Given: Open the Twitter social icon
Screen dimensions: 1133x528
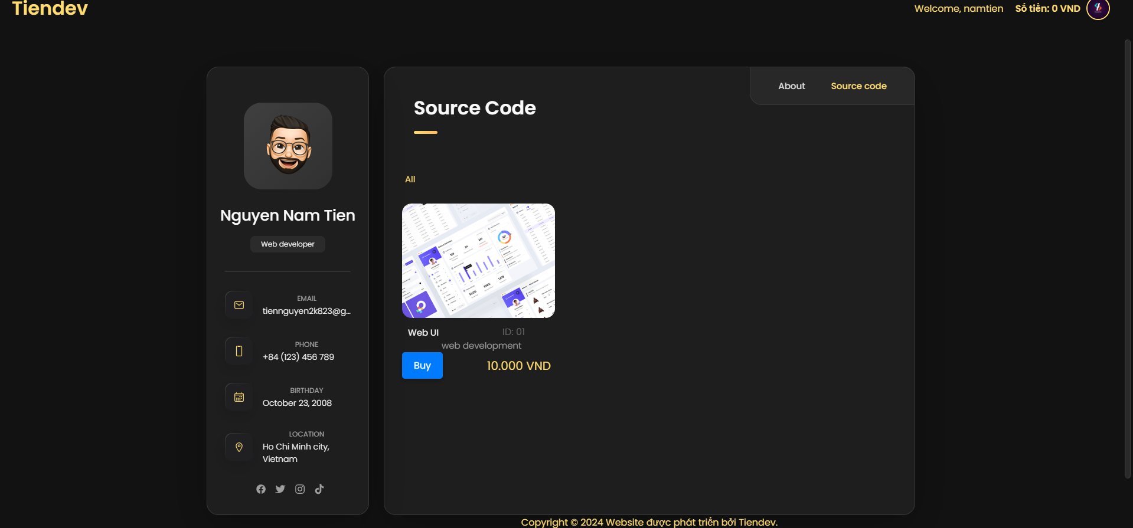Looking at the screenshot, I should [x=280, y=489].
